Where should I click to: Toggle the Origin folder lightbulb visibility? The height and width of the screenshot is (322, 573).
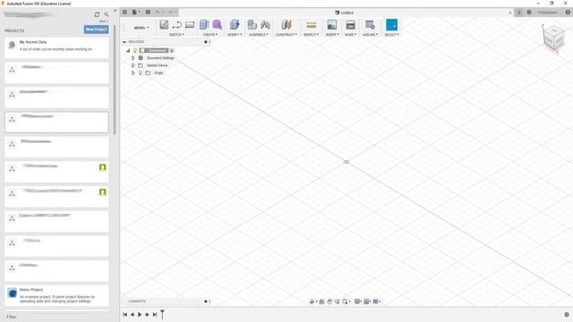(140, 73)
